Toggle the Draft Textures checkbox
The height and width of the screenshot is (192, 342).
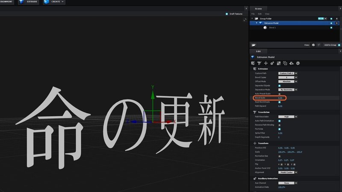point(227,14)
